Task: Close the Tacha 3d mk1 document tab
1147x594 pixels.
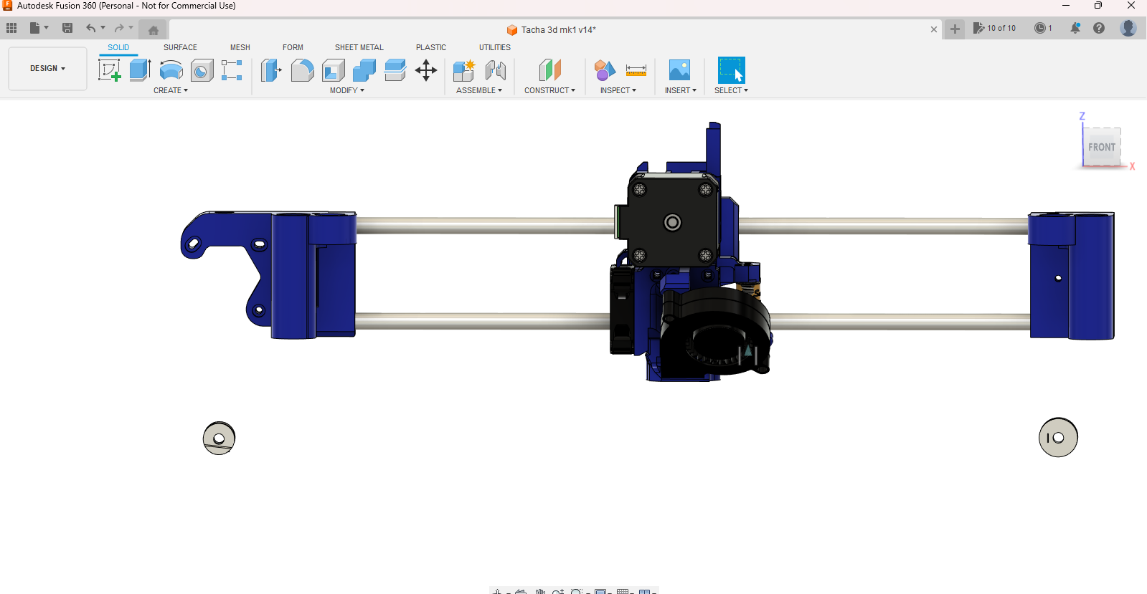Action: tap(933, 29)
